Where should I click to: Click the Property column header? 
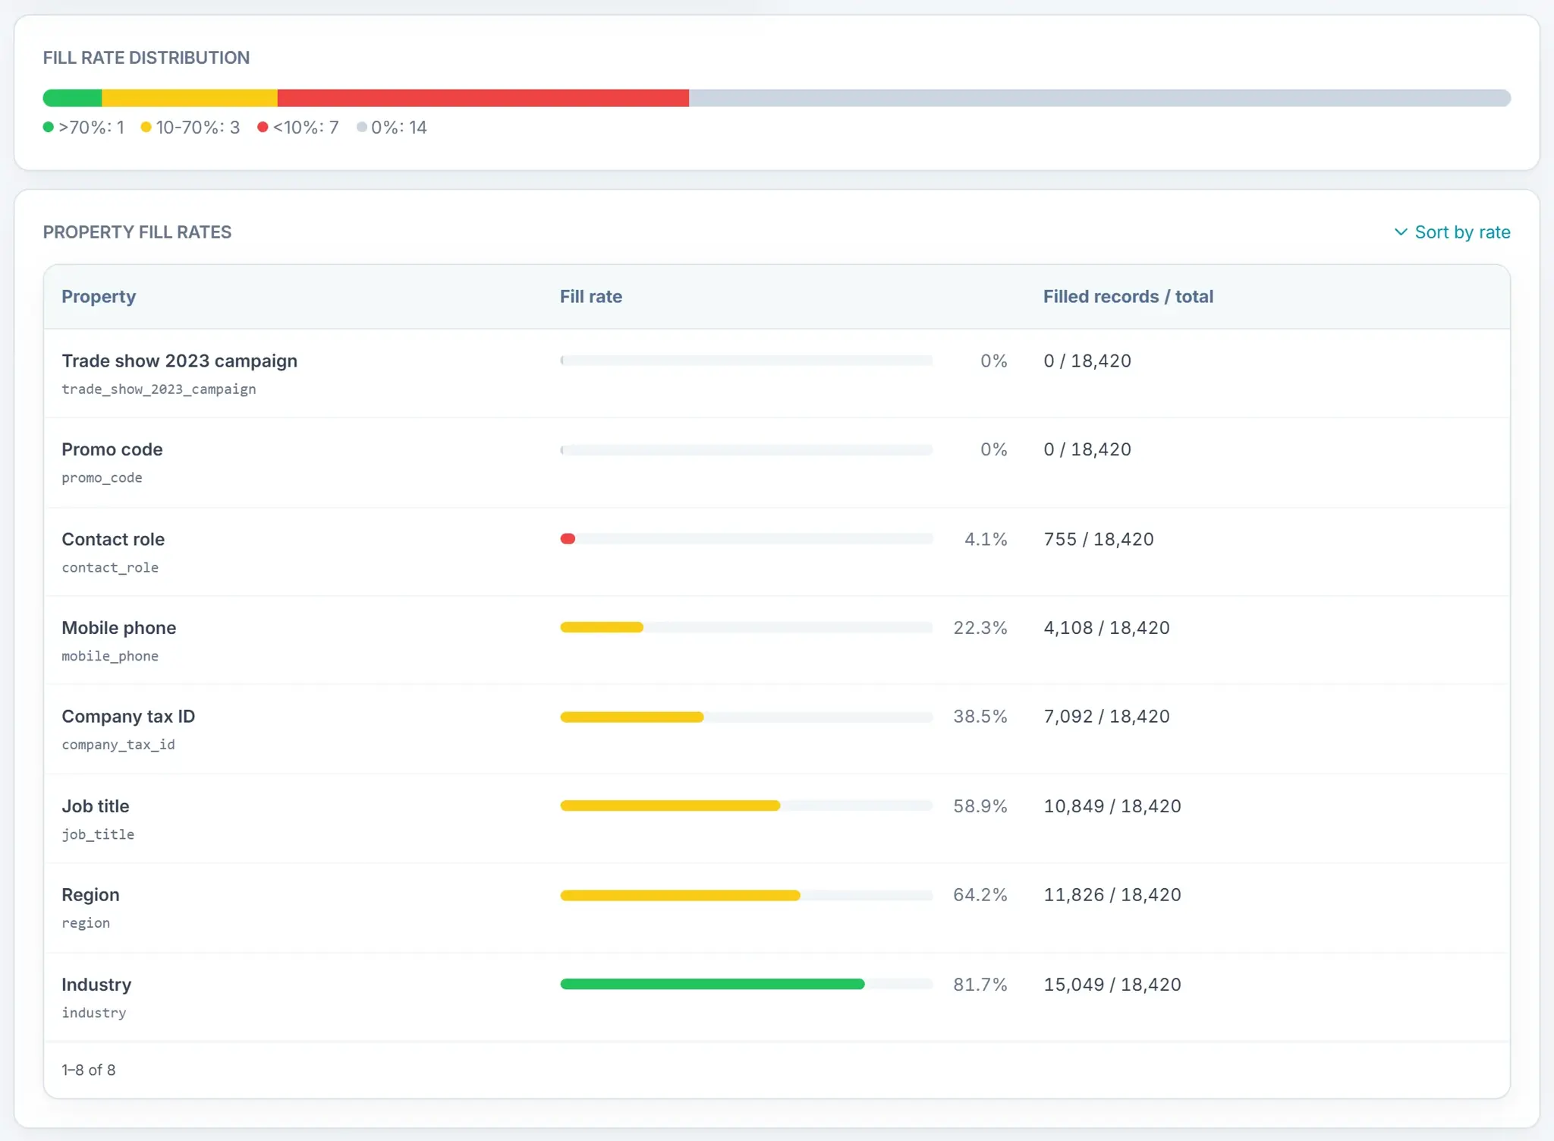click(x=99, y=297)
